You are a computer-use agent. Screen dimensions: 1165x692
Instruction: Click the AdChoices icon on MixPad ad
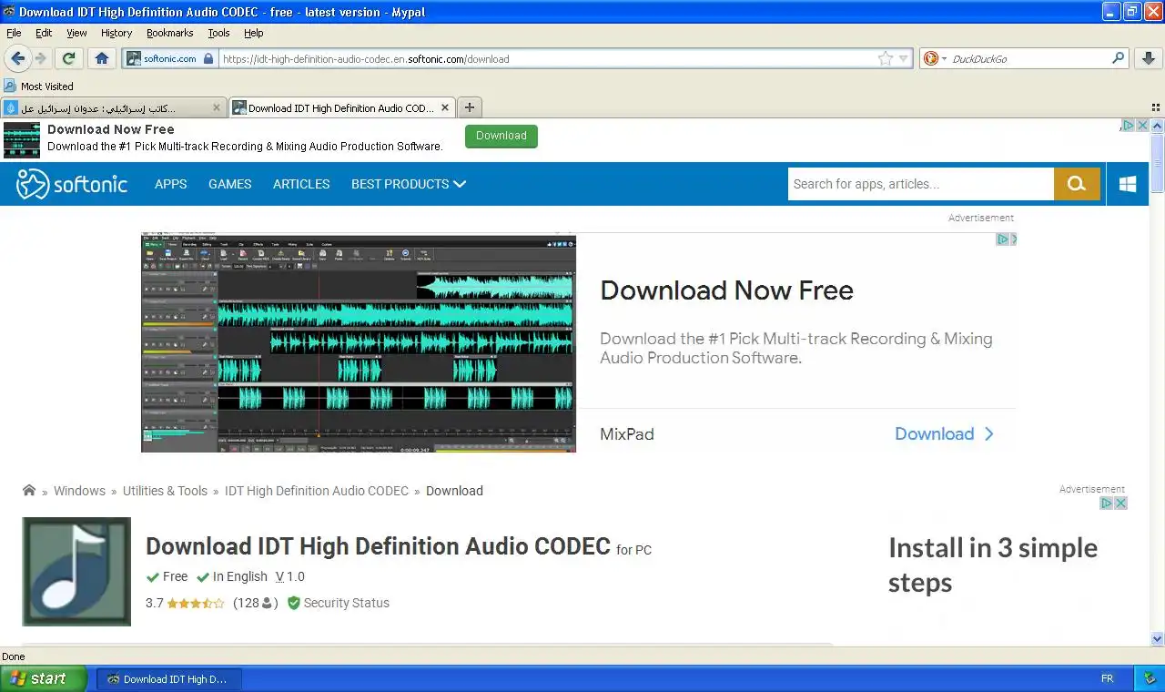pyautogui.click(x=1002, y=239)
